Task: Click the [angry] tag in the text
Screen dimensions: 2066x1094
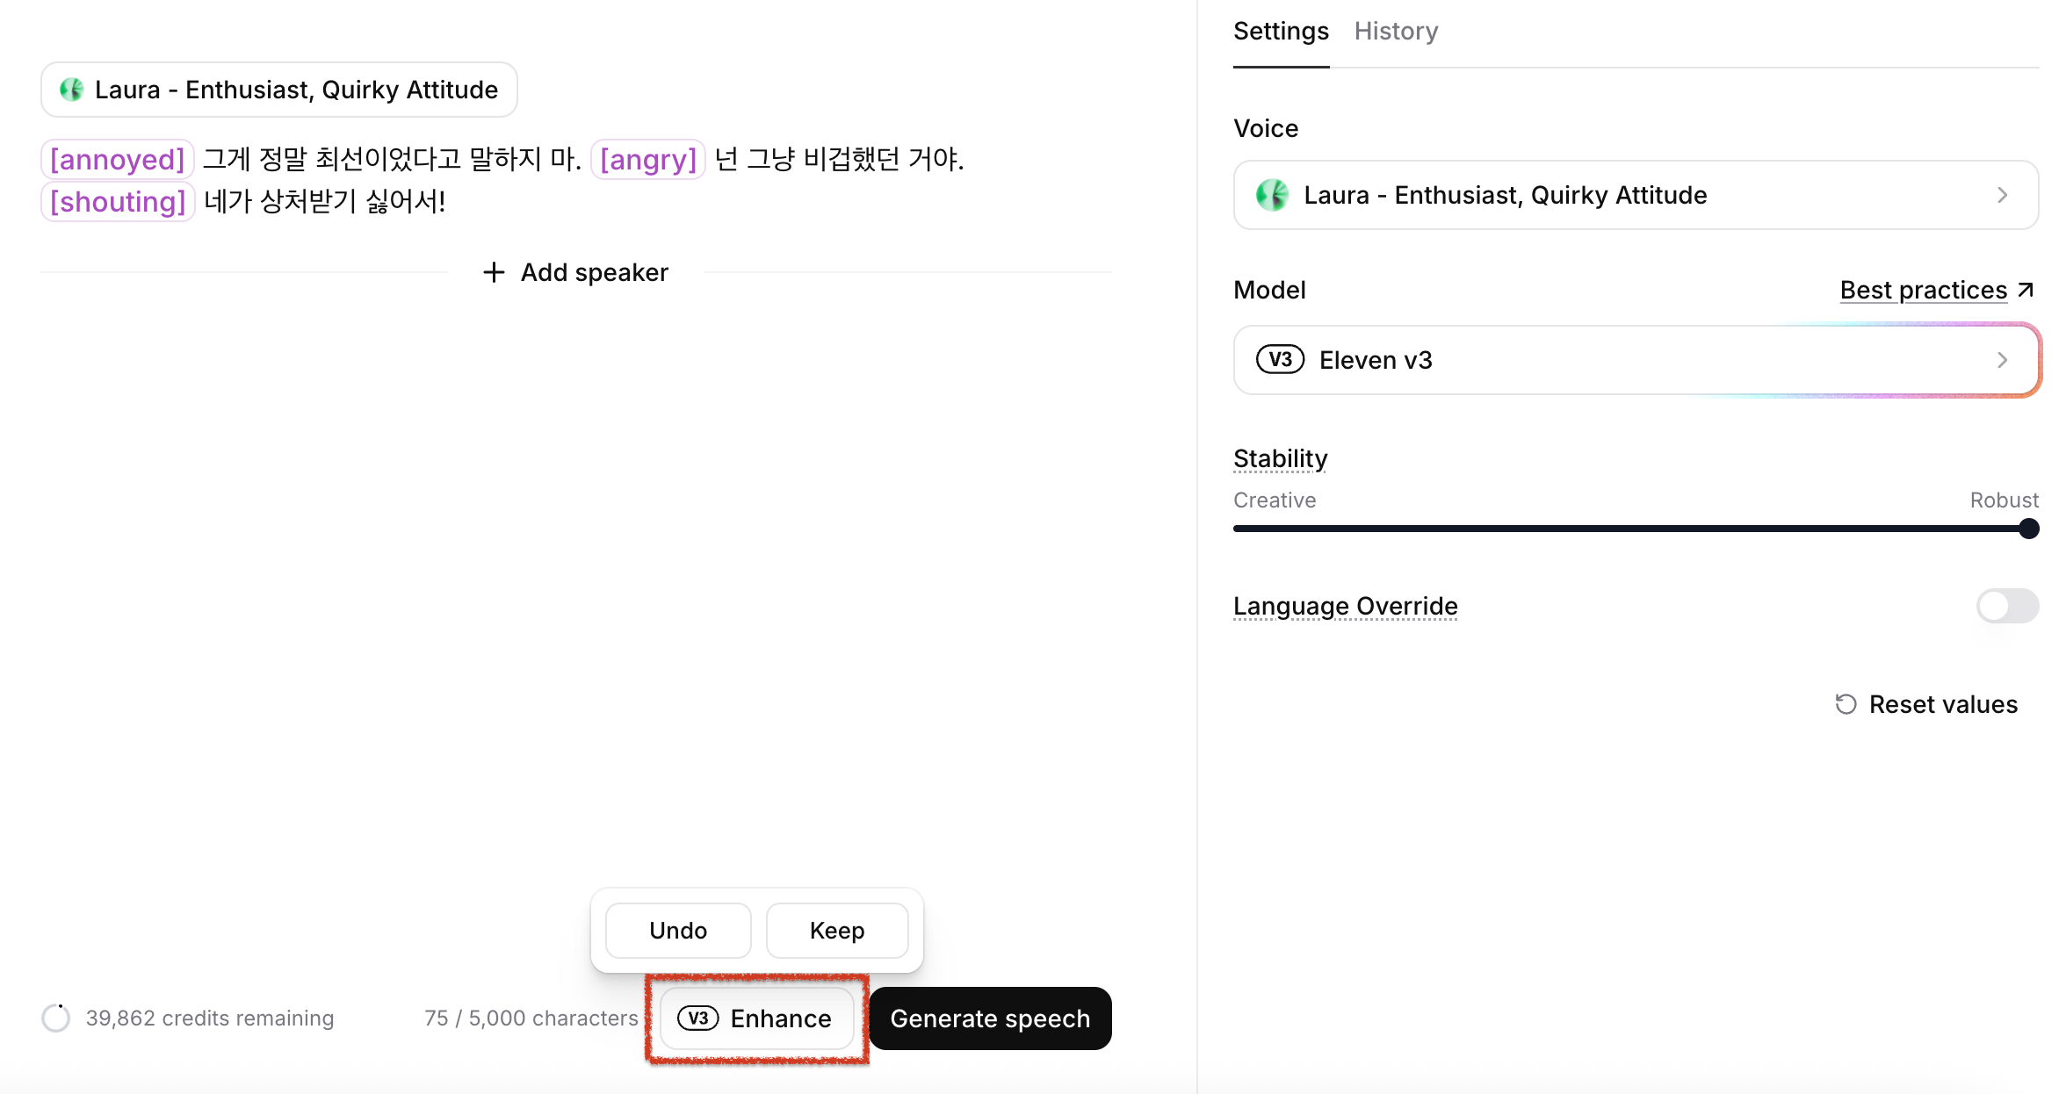Action: pos(648,160)
